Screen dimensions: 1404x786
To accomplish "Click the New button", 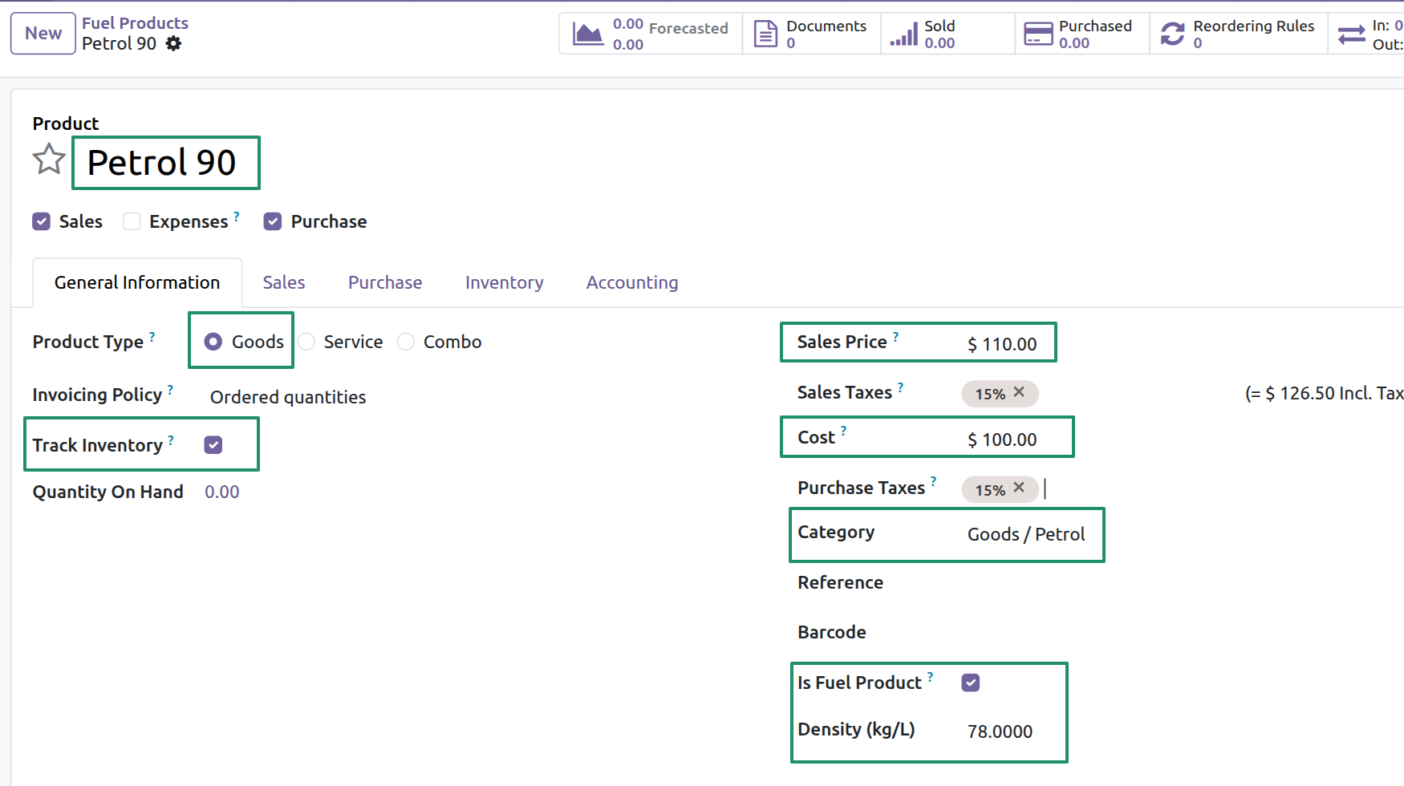I will click(43, 34).
